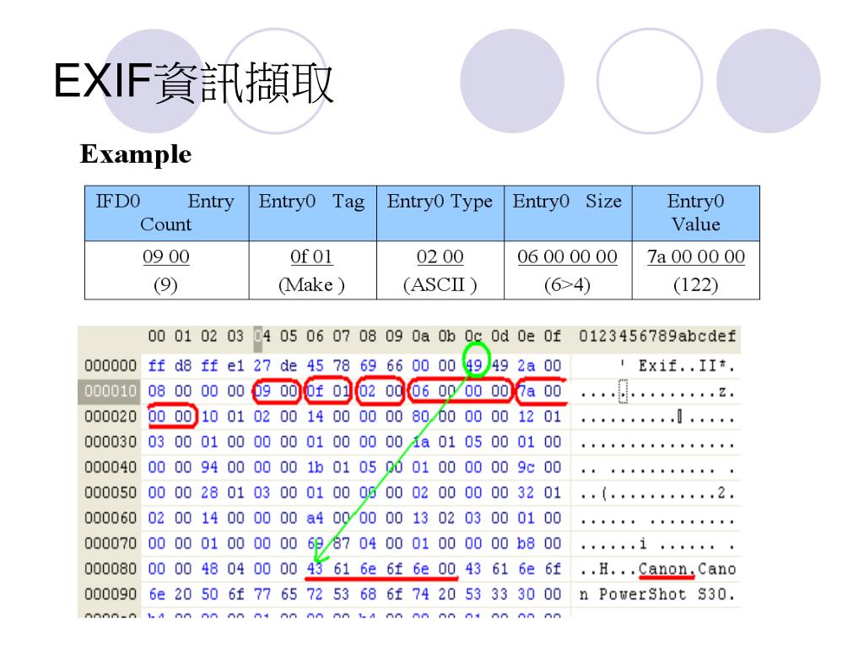Screen dimensions: 864x648
Task: Select hex editor offset row '000090'
Action: [111, 595]
